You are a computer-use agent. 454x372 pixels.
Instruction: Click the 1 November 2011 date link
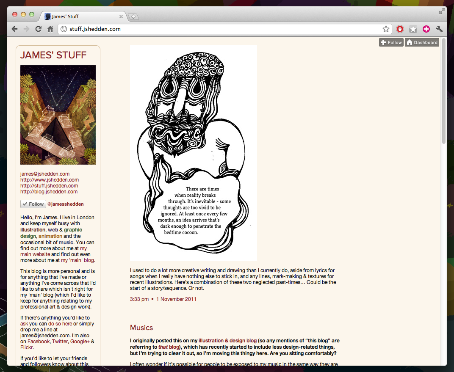click(176, 299)
